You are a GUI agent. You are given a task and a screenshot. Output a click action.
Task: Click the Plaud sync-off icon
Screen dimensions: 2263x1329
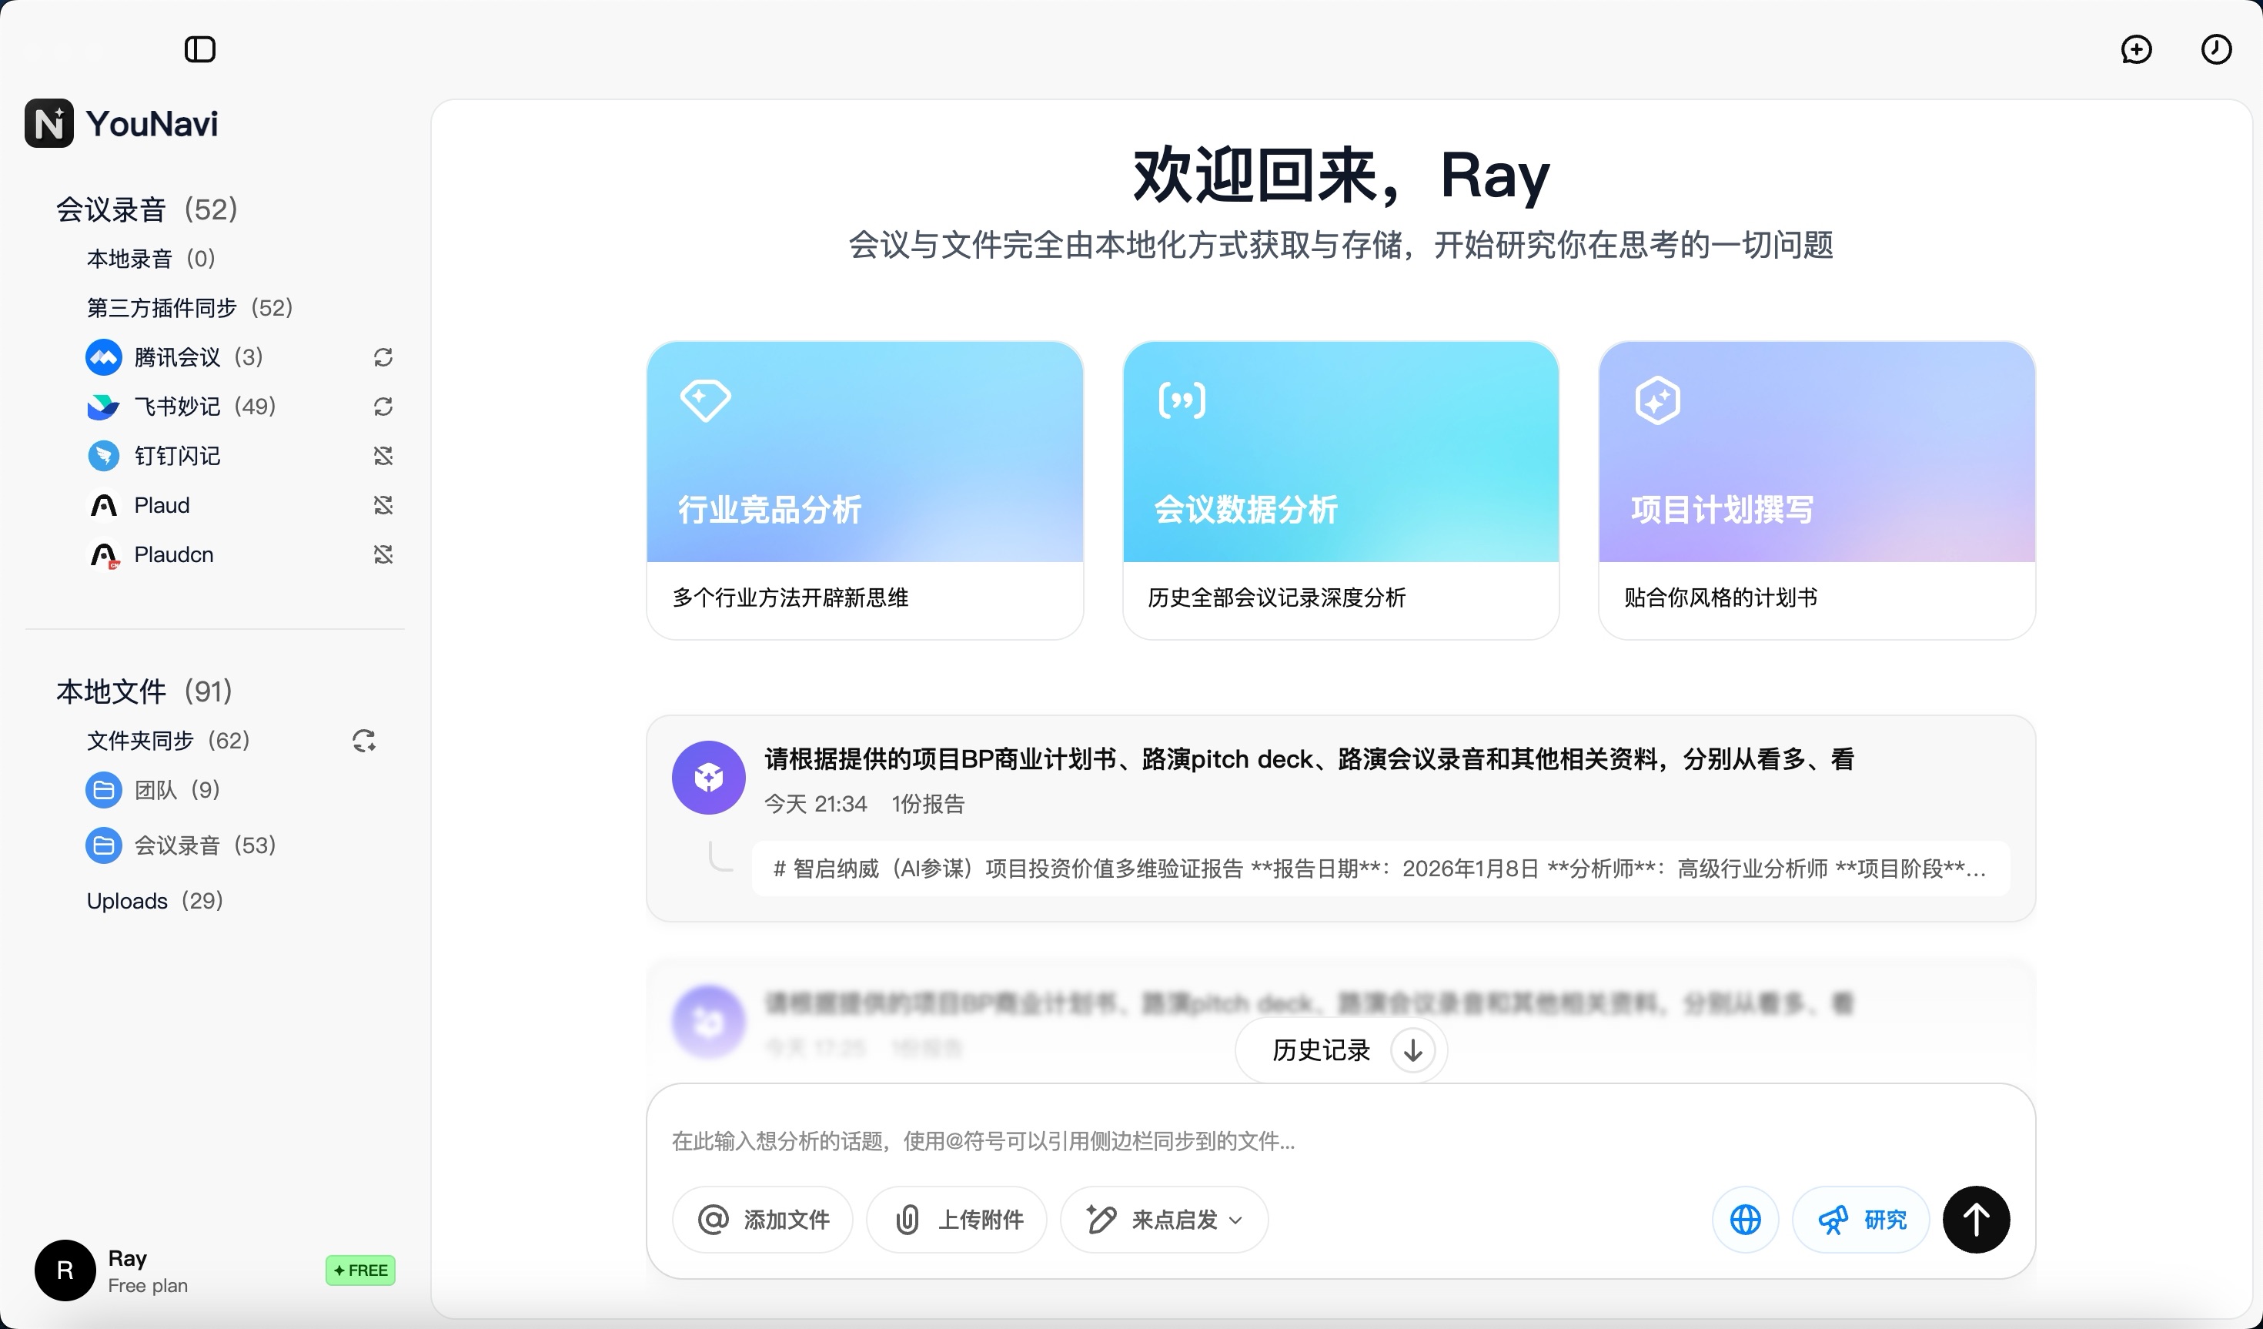[x=383, y=505]
